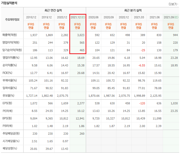The image size is (180, 154).
Task: Click the 2,282 revenue value for 2020.12
Action: (x=65, y=35)
